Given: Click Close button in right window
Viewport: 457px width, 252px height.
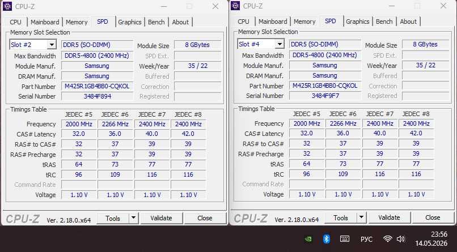Looking at the screenshot, I should 433,217.
